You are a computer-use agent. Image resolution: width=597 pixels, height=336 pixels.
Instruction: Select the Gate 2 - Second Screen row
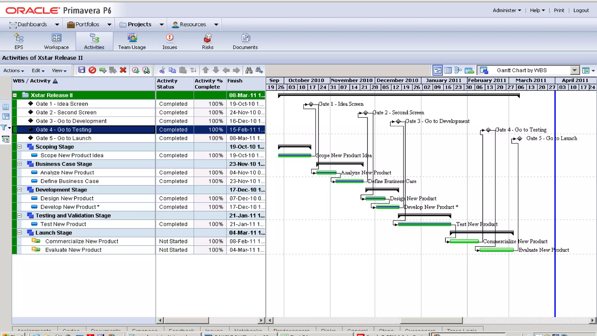point(139,112)
